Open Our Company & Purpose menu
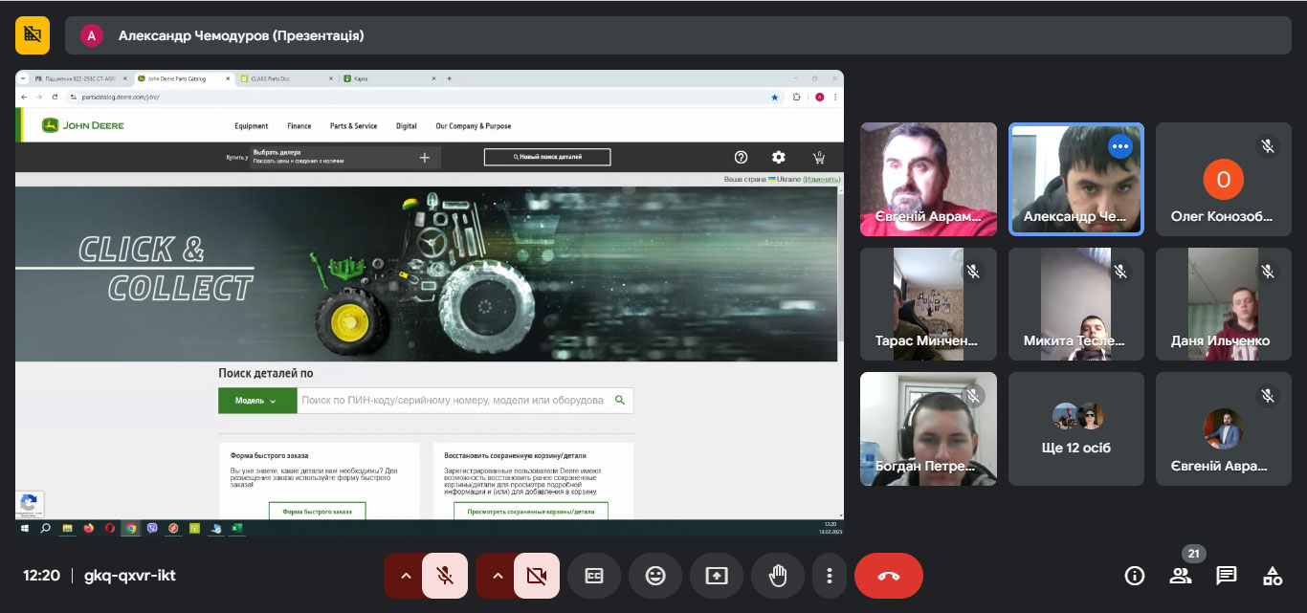1307x613 pixels. [474, 126]
